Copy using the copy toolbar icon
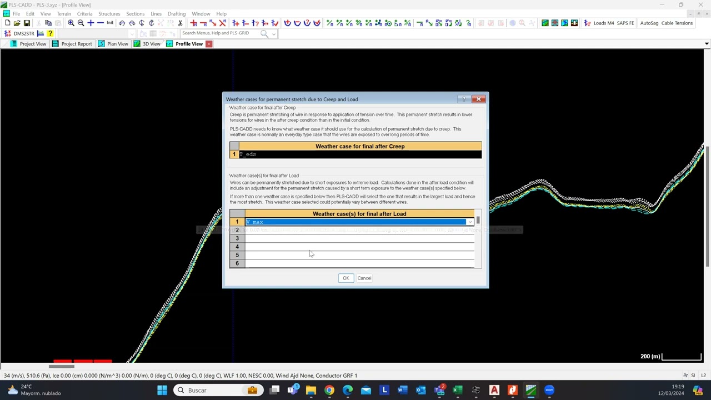711x400 pixels. point(48,23)
